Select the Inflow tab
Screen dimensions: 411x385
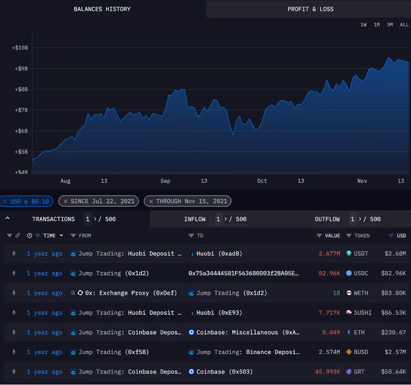195,219
